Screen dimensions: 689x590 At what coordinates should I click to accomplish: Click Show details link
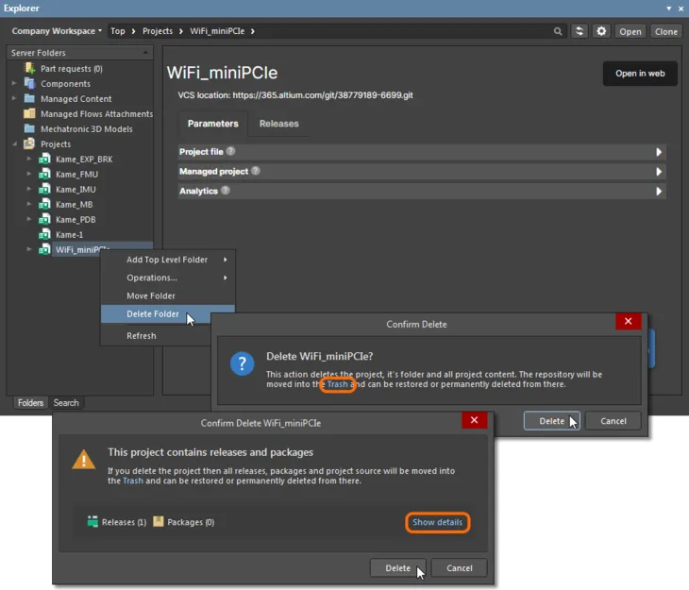pos(437,522)
